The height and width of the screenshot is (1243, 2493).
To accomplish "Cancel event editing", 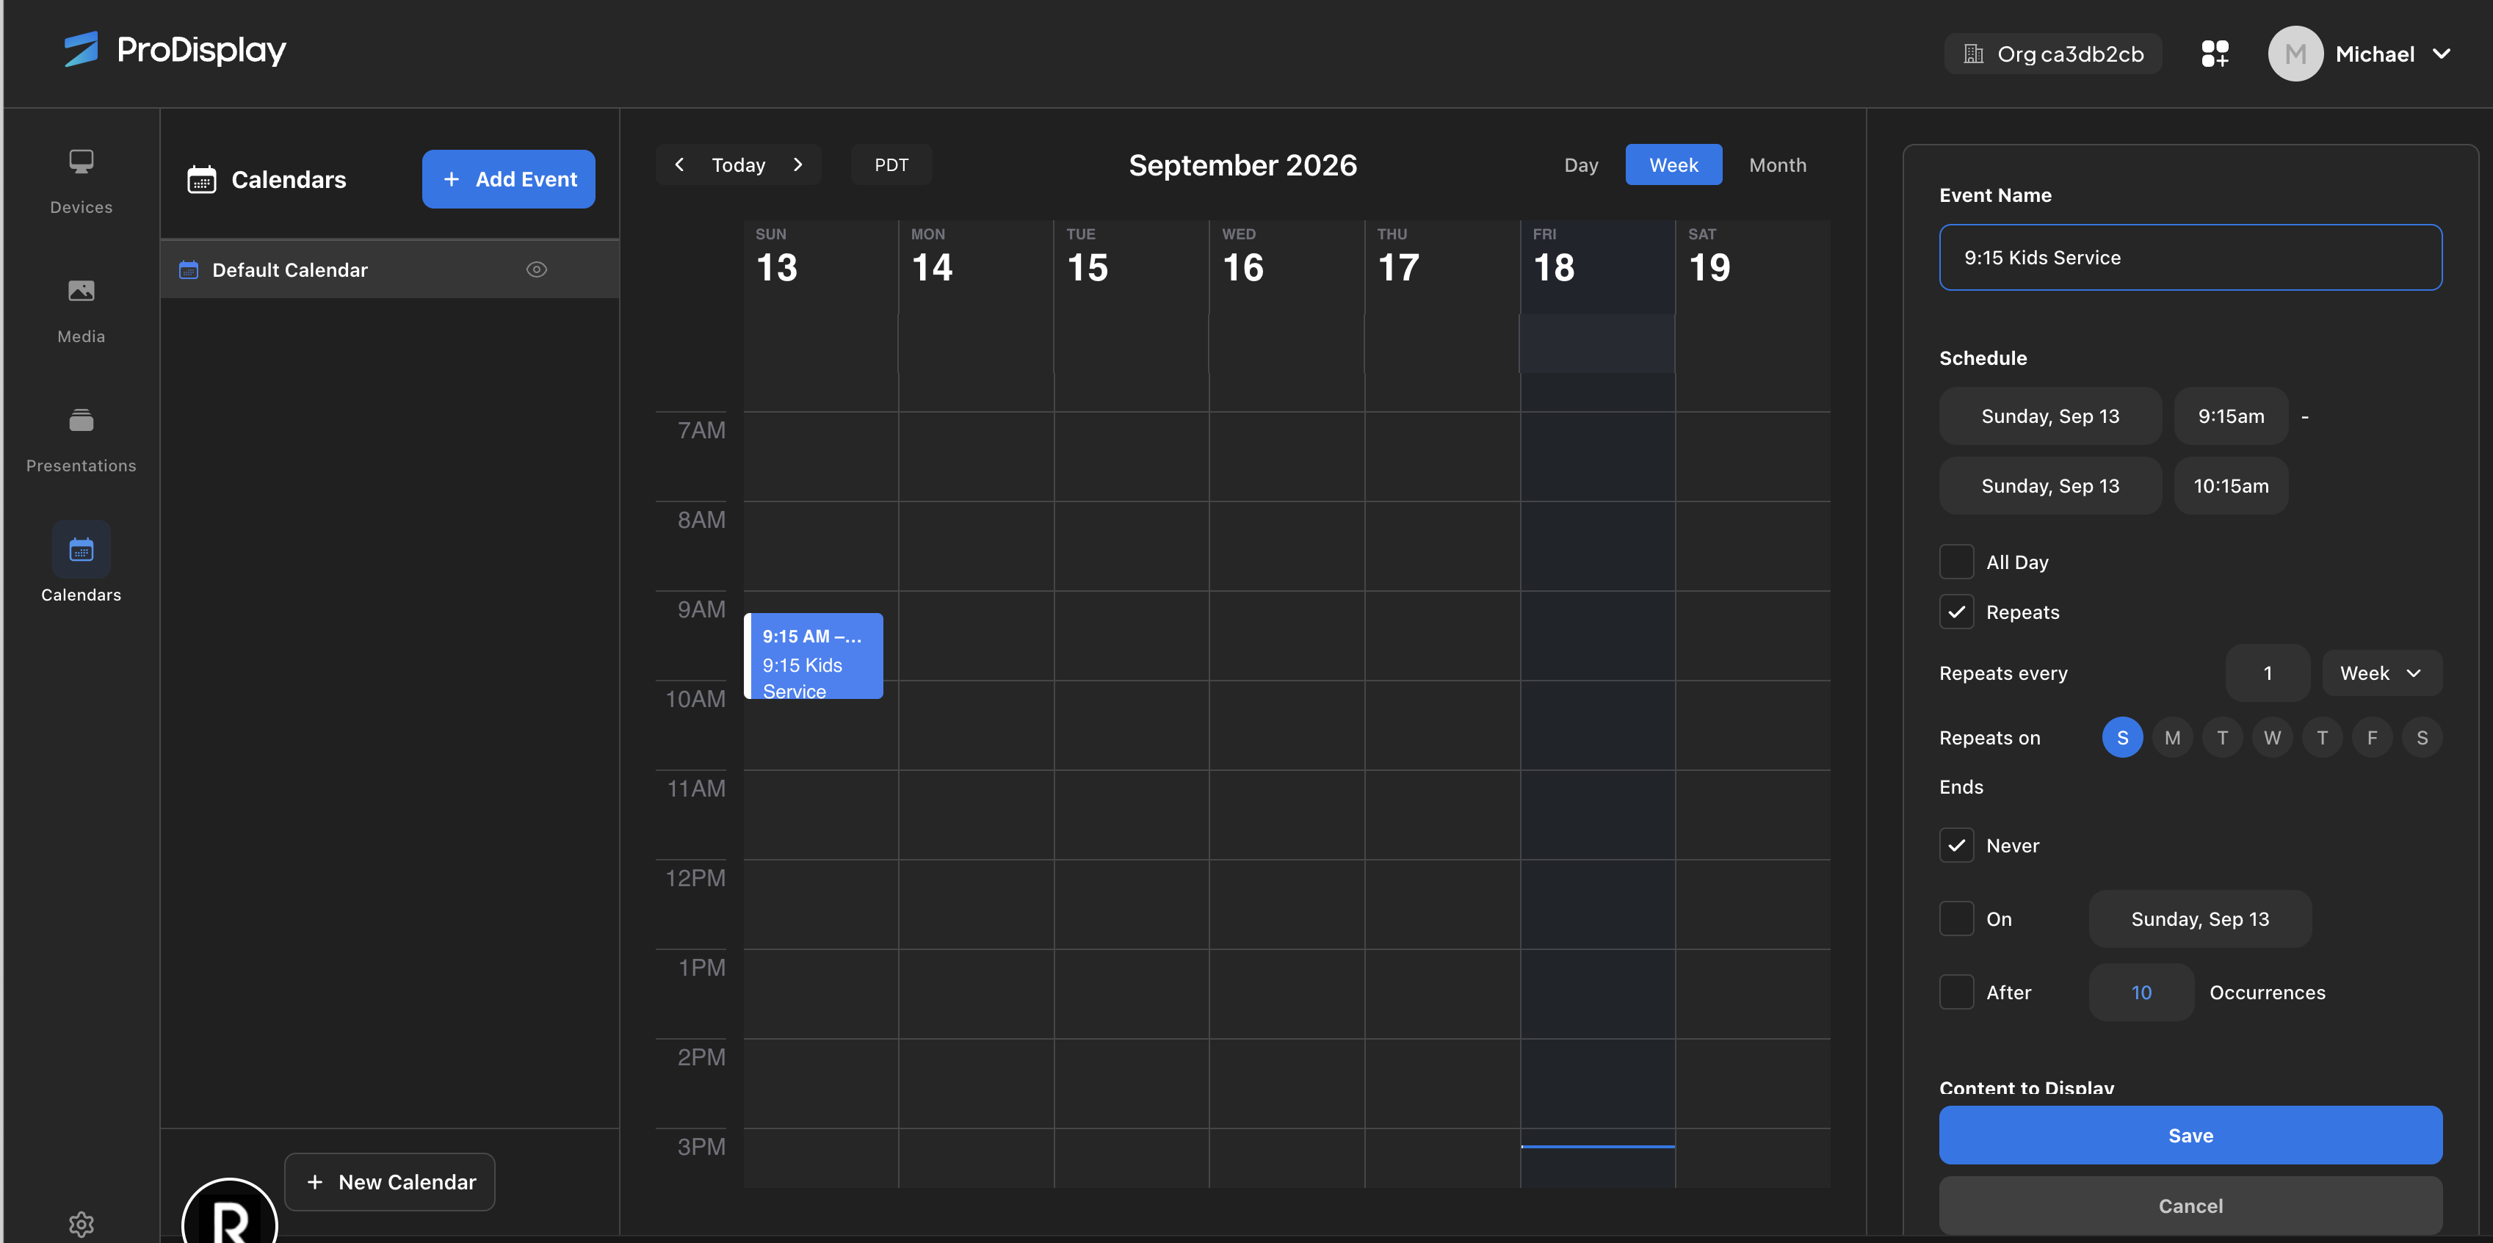I will point(2190,1206).
